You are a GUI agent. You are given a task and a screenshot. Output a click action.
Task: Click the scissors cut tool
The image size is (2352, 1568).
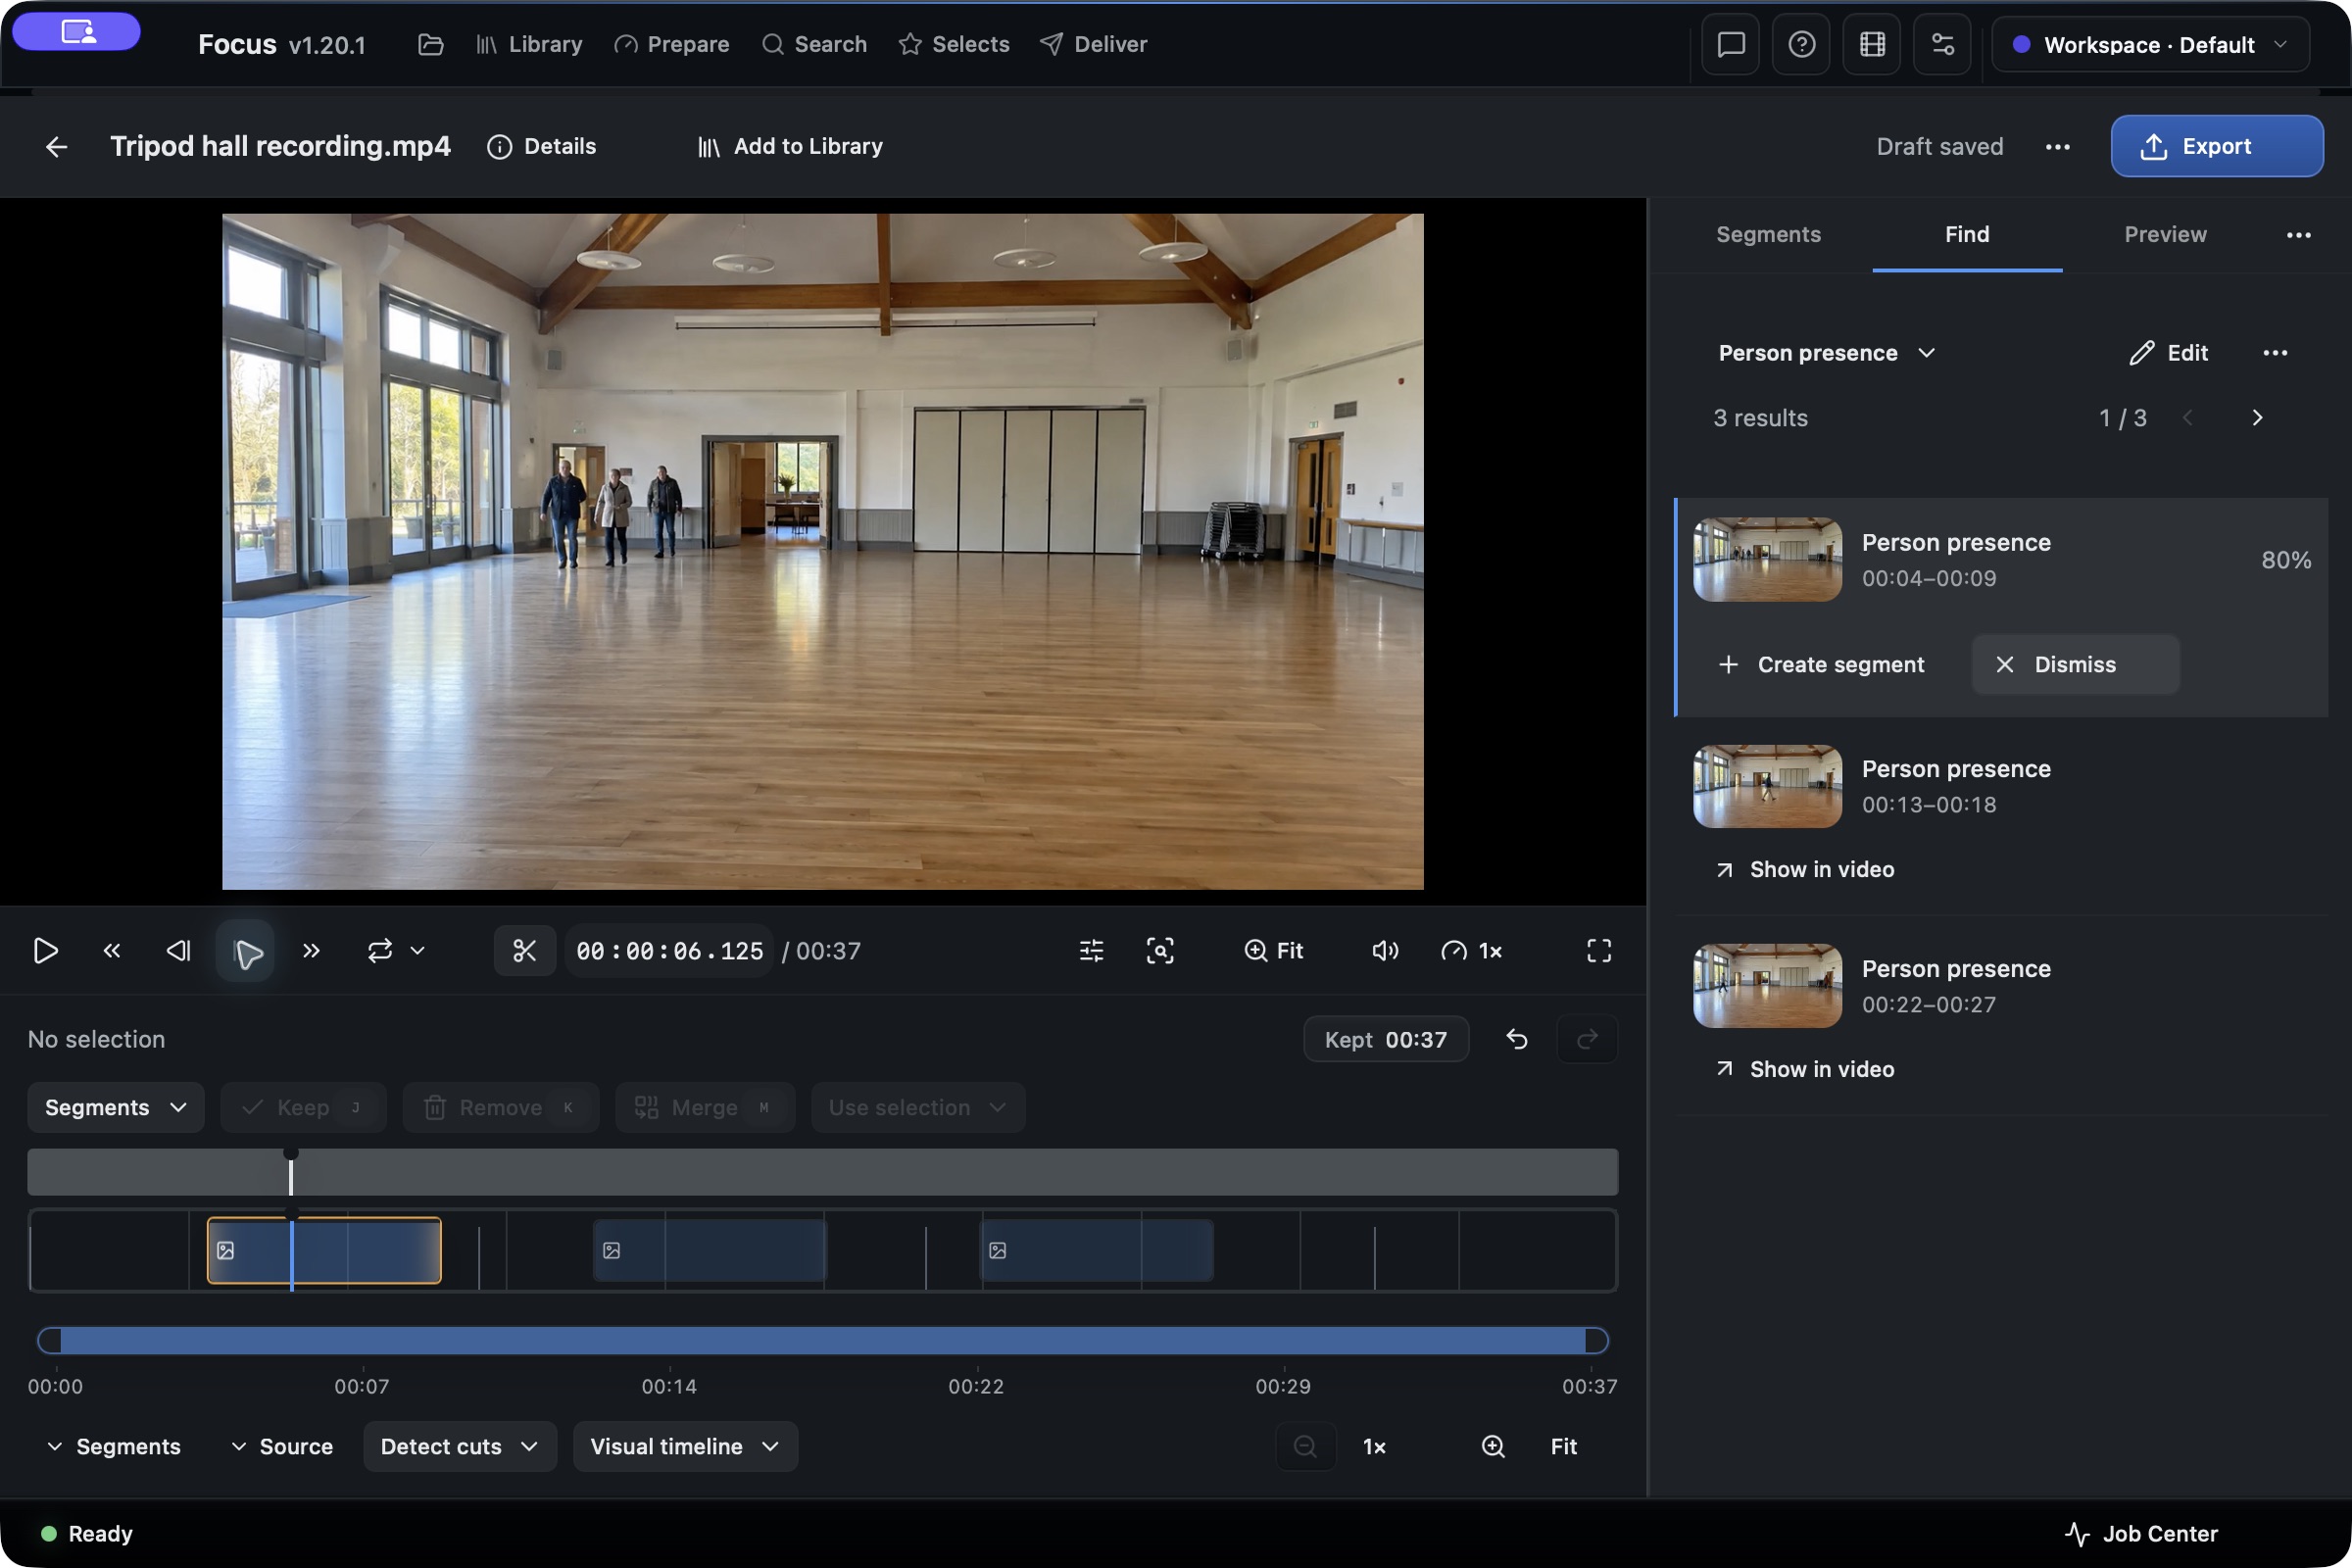524,950
